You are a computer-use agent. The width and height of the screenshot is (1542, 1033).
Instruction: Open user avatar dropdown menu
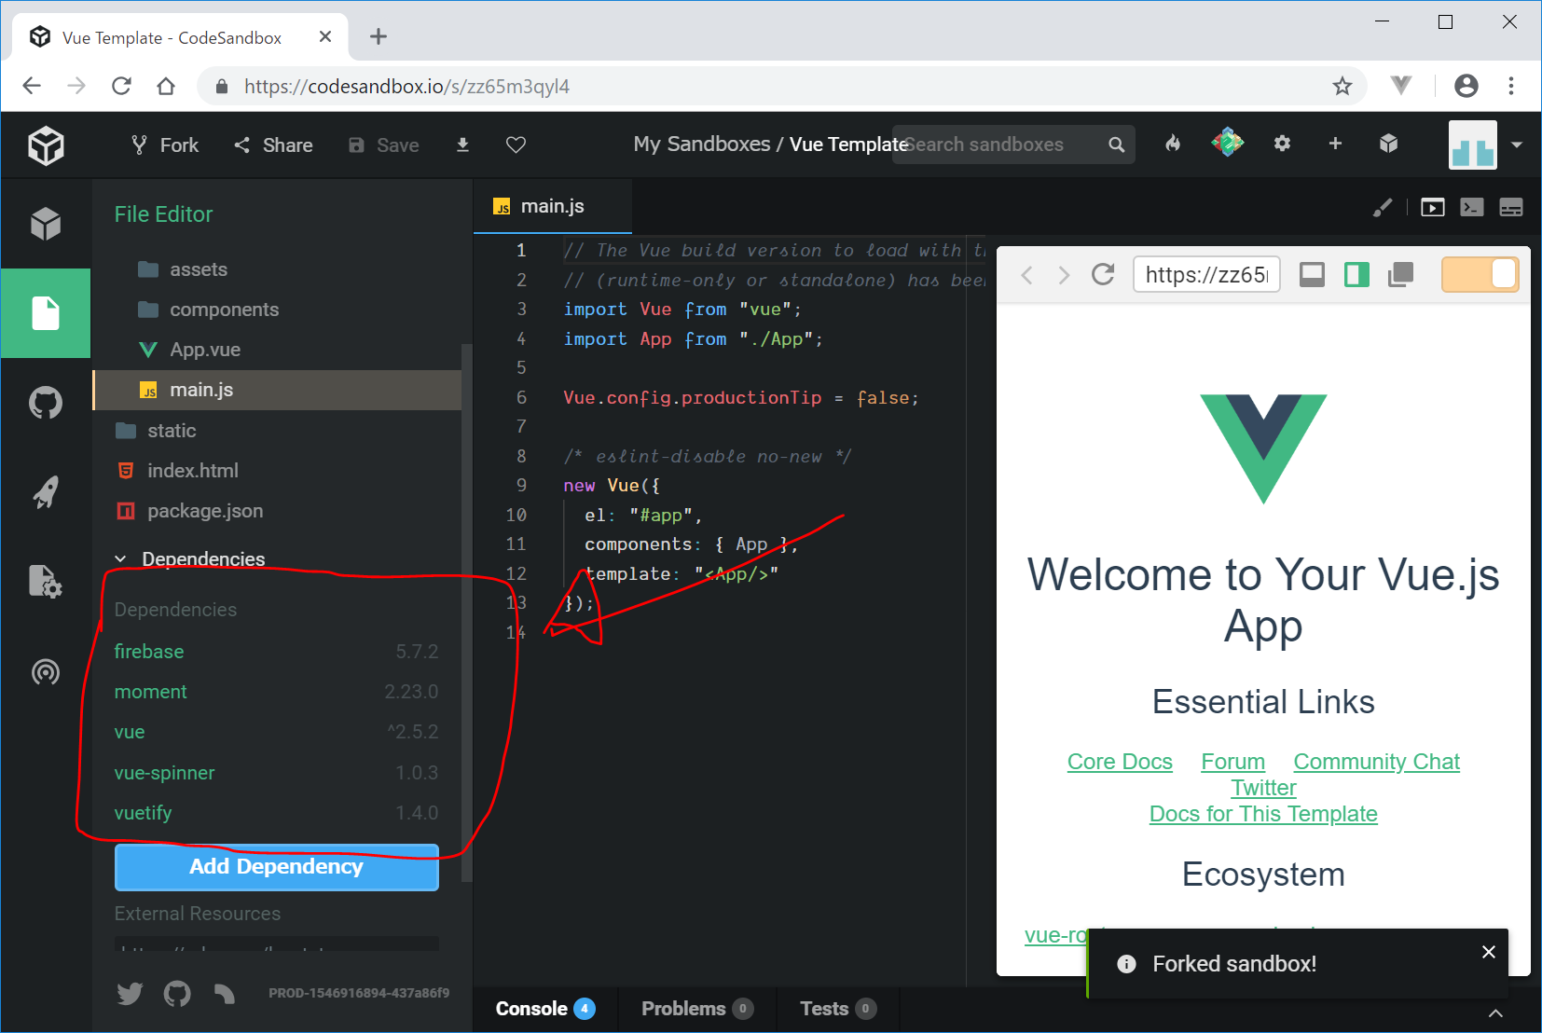click(x=1516, y=145)
